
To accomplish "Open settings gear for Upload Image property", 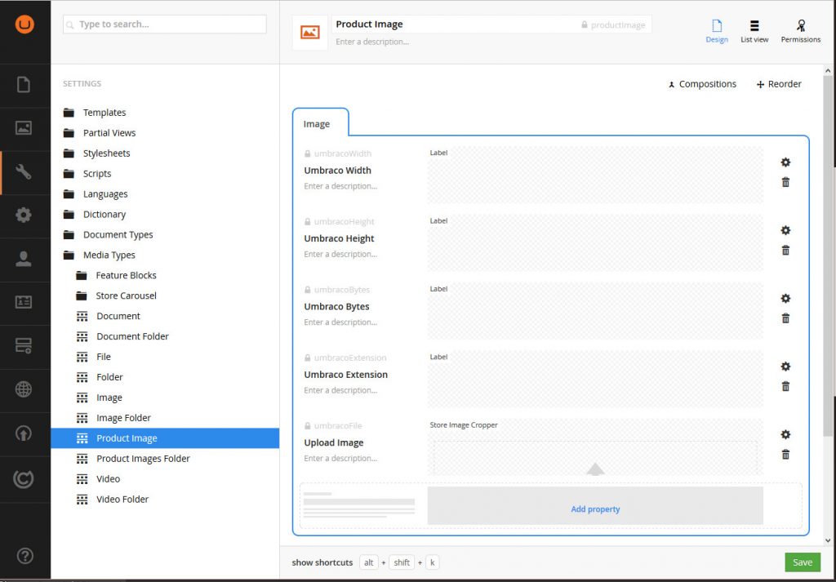I will tap(785, 435).
